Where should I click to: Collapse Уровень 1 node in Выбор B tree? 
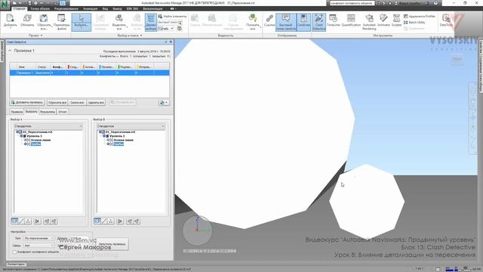(x=104, y=136)
